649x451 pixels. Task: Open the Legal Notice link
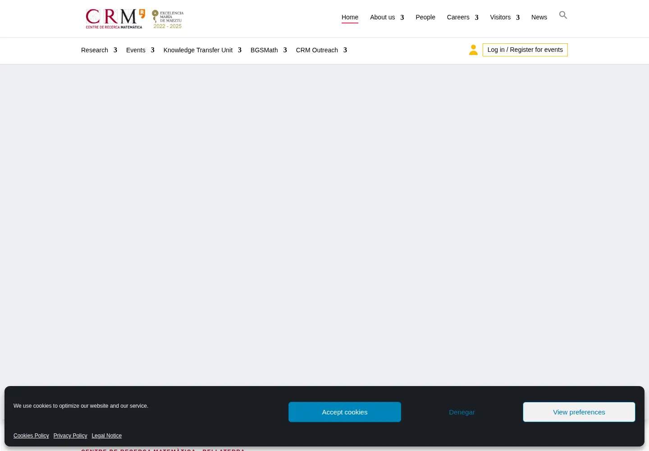[x=107, y=436]
